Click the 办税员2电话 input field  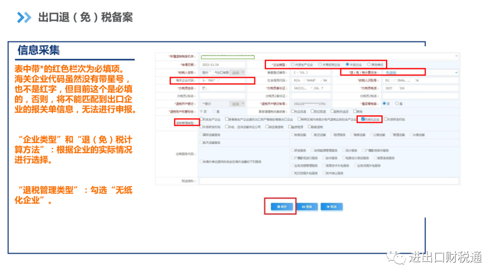[x=421, y=95]
